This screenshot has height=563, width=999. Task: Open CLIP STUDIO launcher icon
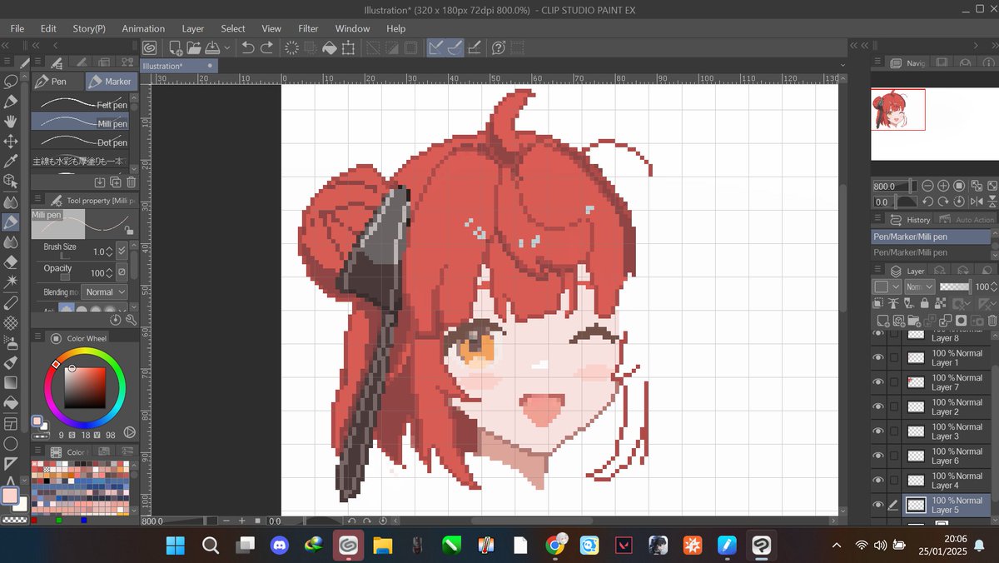(x=150, y=48)
